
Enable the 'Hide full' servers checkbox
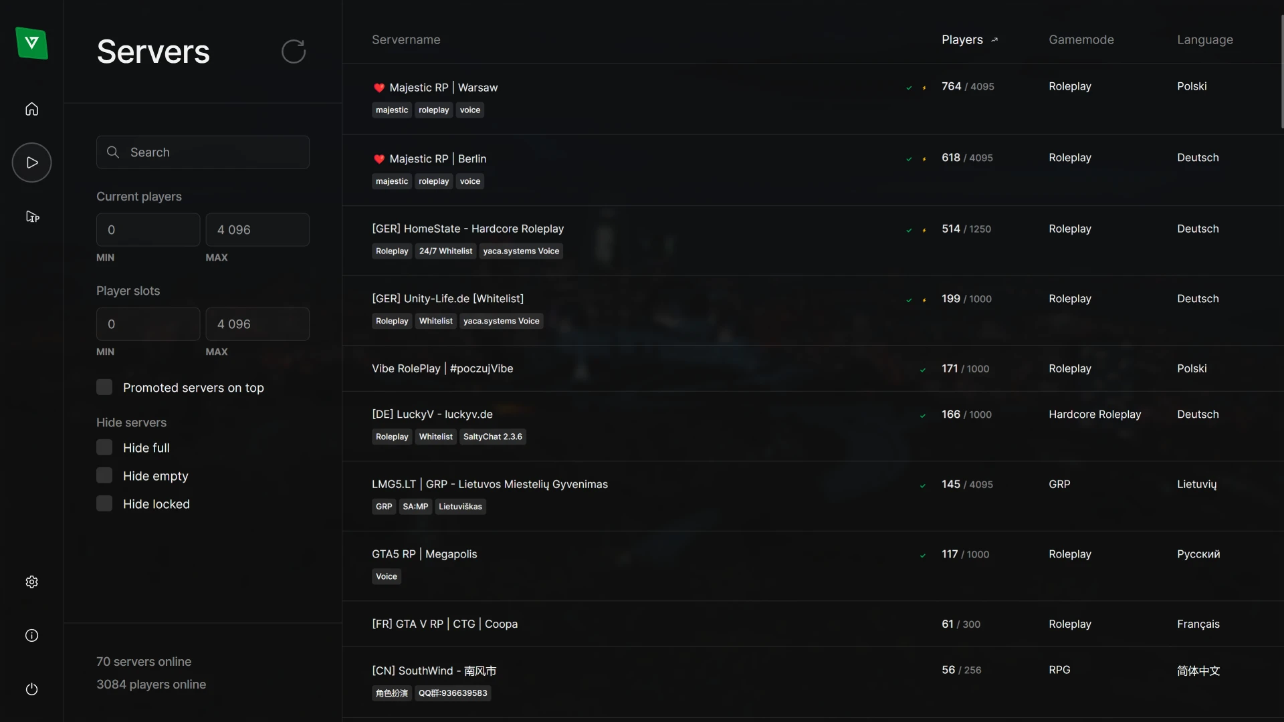pyautogui.click(x=104, y=448)
